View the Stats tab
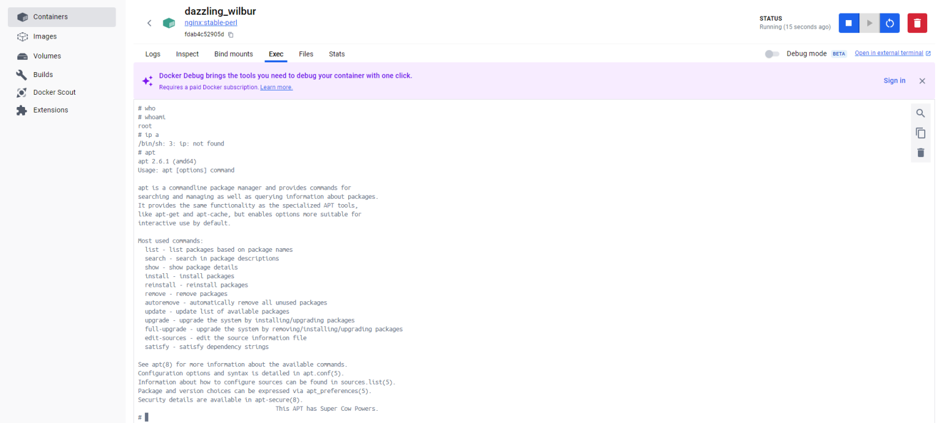940x423 pixels. tap(337, 54)
